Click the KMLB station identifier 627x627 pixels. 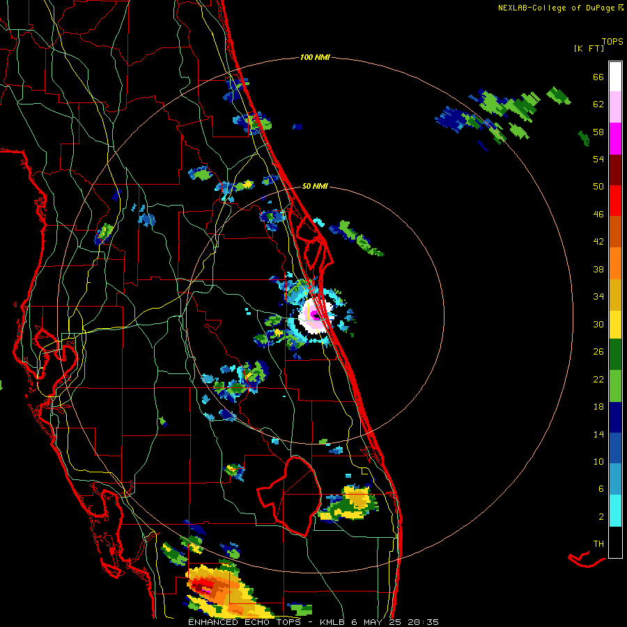(332, 622)
